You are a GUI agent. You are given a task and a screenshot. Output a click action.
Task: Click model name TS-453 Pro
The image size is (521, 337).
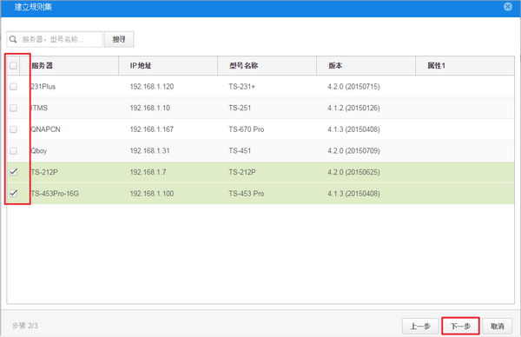(247, 194)
